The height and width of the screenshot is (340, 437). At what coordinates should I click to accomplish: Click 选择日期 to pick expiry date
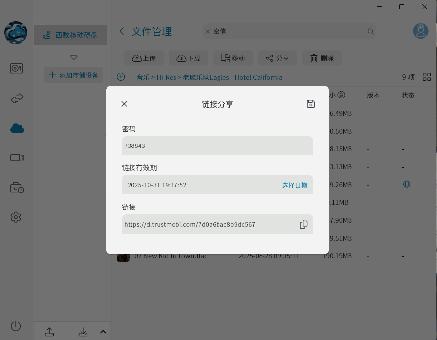(295, 185)
